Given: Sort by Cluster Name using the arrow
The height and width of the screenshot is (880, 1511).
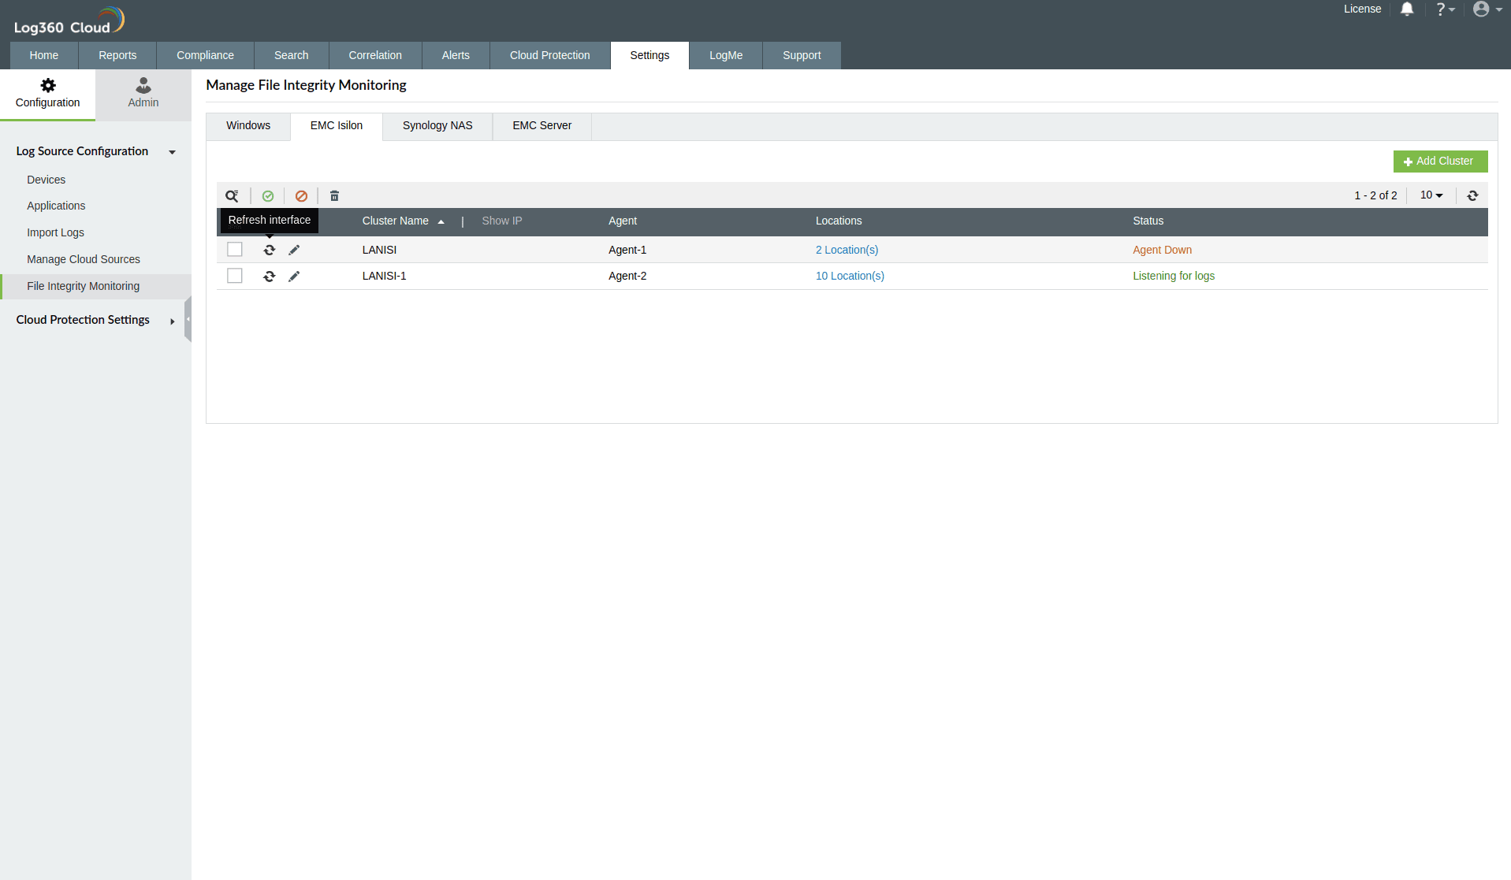Looking at the screenshot, I should (x=441, y=221).
